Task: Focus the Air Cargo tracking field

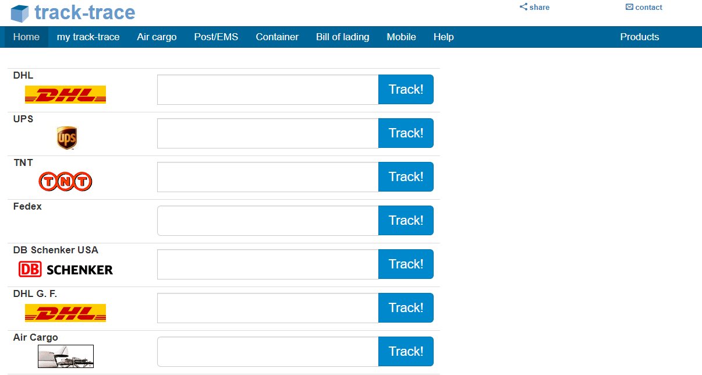Action: point(268,352)
